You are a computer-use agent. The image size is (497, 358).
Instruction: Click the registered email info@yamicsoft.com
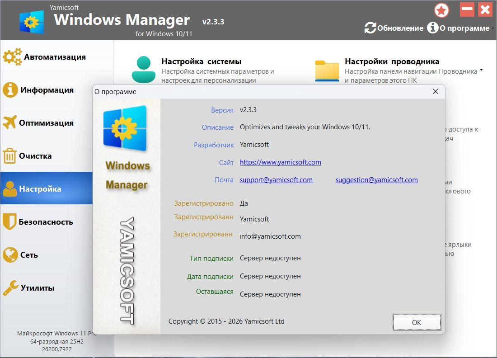click(270, 236)
